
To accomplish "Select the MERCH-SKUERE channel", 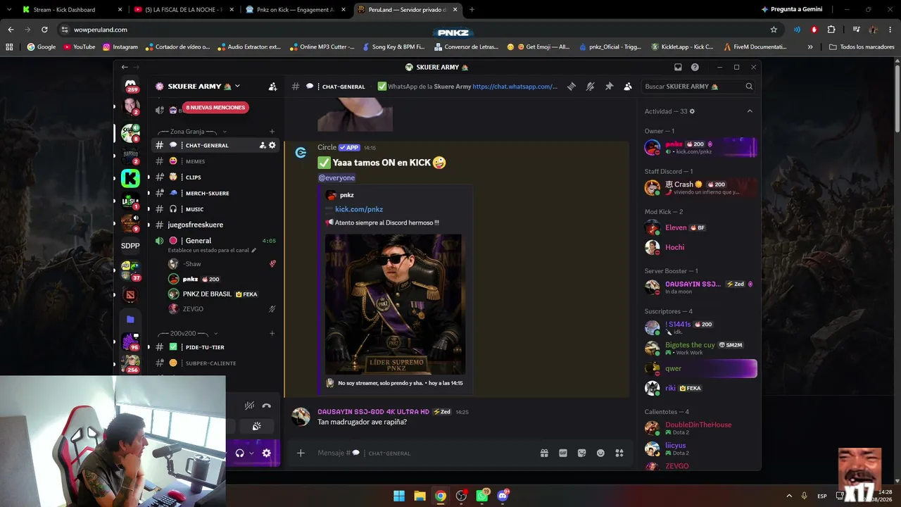I will coord(213,193).
